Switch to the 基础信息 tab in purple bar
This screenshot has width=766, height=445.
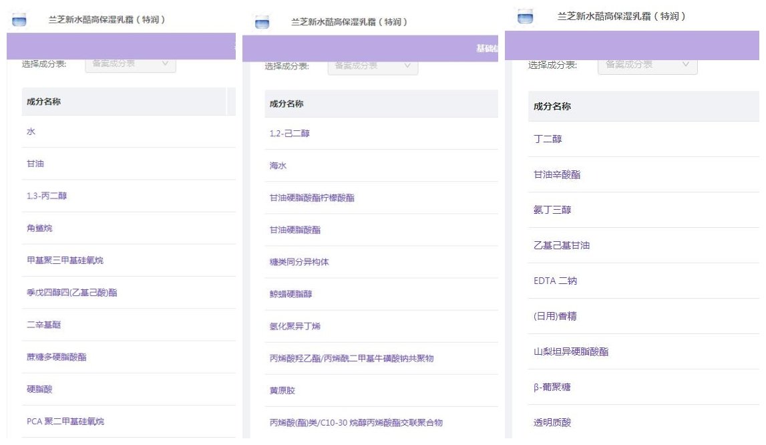[x=487, y=49]
